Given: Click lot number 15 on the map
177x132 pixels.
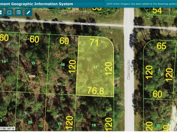Looking at the screenshot, I should click(x=33, y=63).
